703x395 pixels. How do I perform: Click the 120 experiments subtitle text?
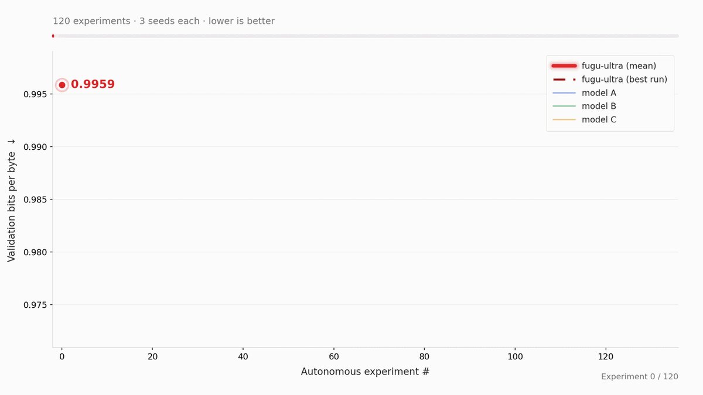[163, 21]
